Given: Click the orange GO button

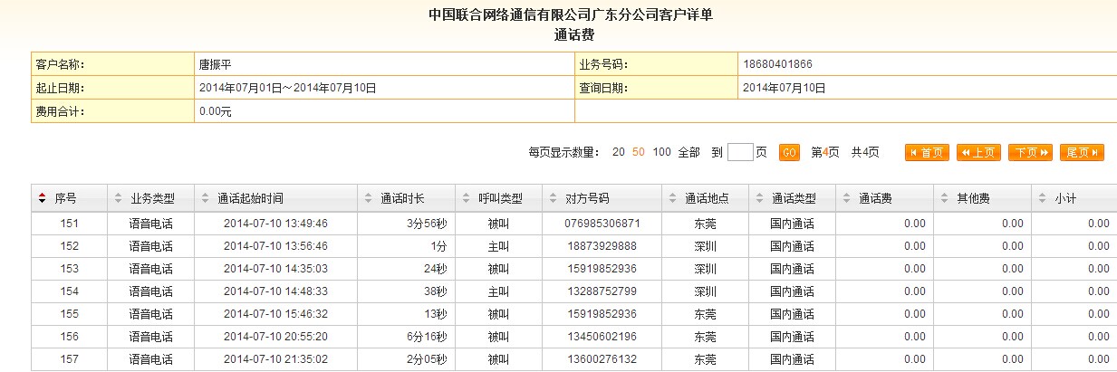Looking at the screenshot, I should point(789,152).
